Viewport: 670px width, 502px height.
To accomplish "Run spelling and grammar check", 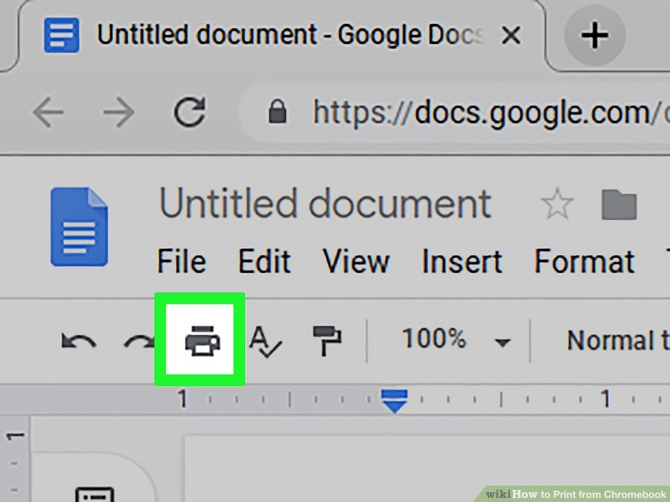I will click(265, 341).
